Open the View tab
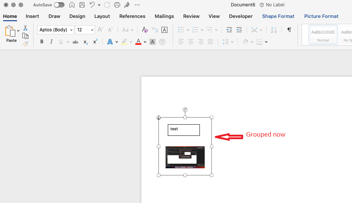 (x=214, y=16)
